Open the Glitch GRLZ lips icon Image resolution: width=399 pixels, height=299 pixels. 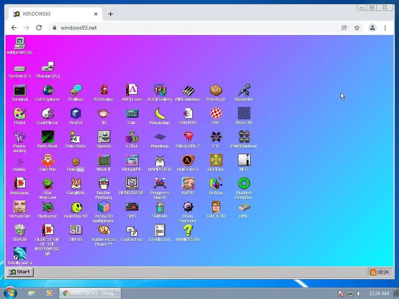(188, 137)
